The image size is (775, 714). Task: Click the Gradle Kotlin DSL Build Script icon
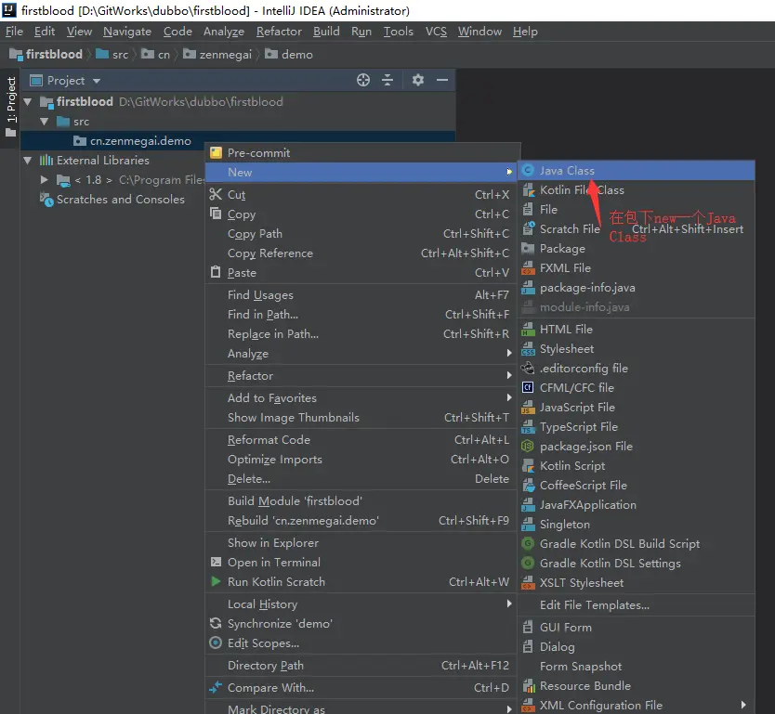click(x=528, y=544)
